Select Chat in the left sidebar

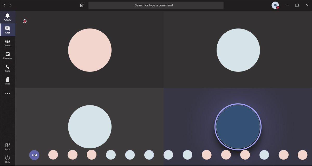click(8, 30)
